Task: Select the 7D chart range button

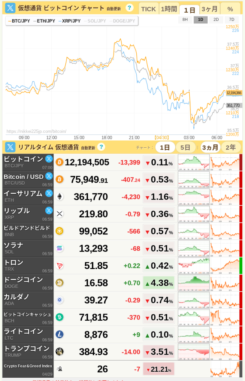Action: pos(232,20)
